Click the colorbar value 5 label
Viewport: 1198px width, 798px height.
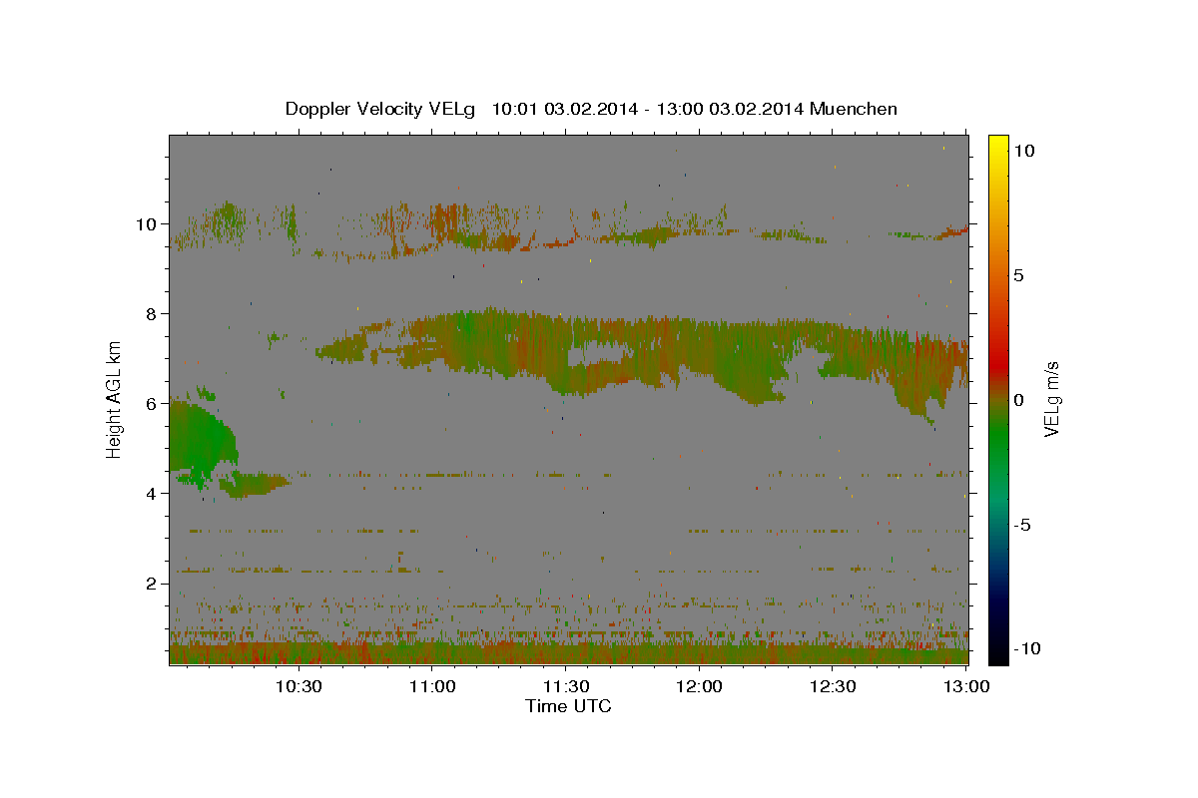click(x=1018, y=274)
